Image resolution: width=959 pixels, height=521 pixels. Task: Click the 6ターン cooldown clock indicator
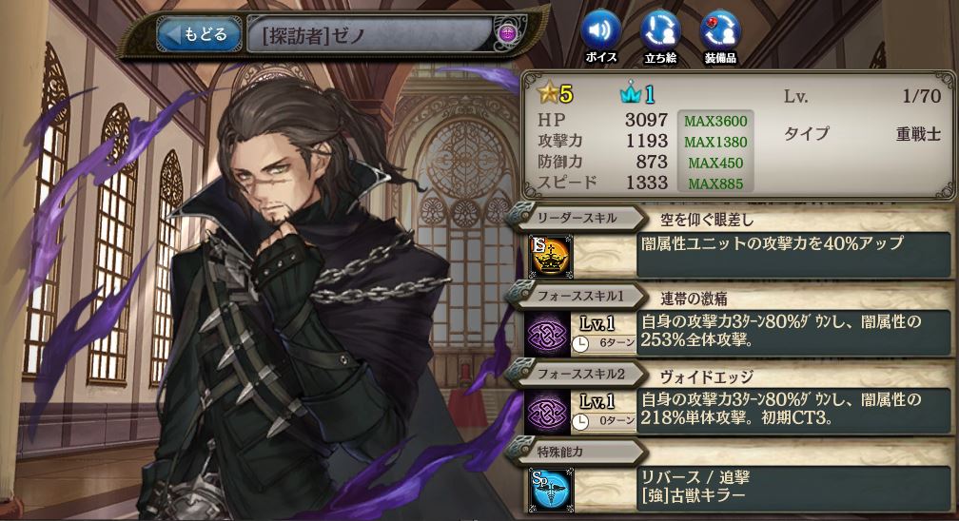[x=603, y=343]
